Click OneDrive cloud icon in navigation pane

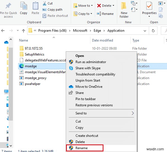pos(6,42)
